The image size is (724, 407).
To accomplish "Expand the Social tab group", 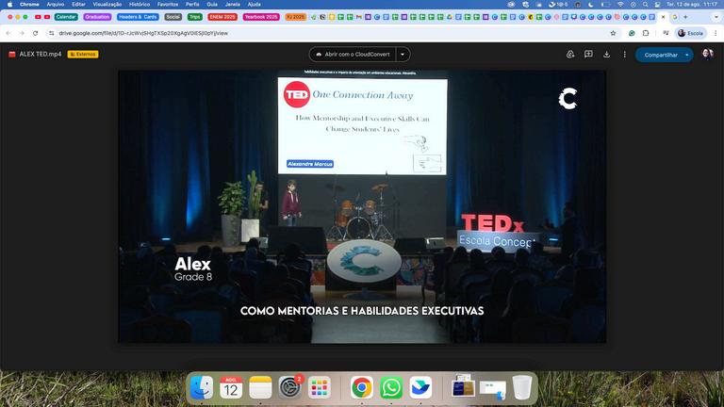I will point(173,17).
